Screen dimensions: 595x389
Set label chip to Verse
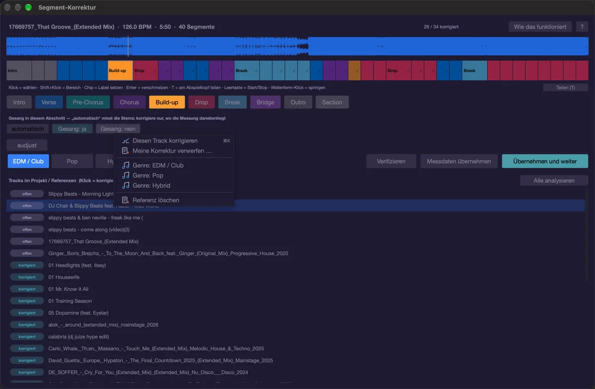pos(49,102)
